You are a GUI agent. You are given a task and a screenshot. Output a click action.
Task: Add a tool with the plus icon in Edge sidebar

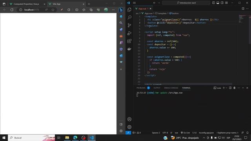[121, 69]
